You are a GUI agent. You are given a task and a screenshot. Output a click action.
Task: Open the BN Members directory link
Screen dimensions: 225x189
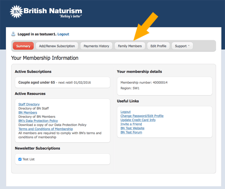pos(28,113)
